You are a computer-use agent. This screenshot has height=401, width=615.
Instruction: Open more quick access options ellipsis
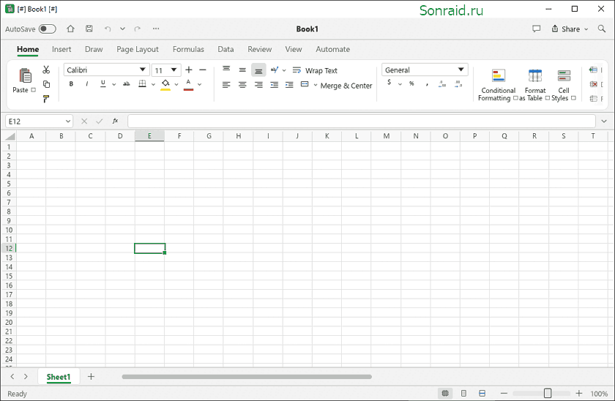pos(156,29)
